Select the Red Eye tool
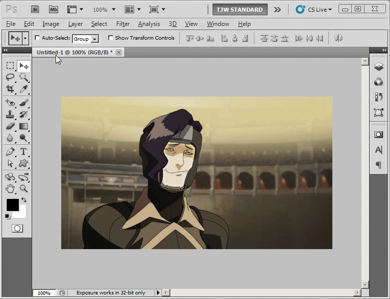The image size is (390, 299). (x=10, y=103)
